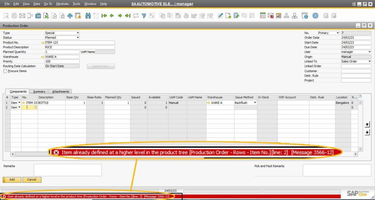The image size is (375, 200).
Task: Click the Due Date field
Action: (356, 47)
